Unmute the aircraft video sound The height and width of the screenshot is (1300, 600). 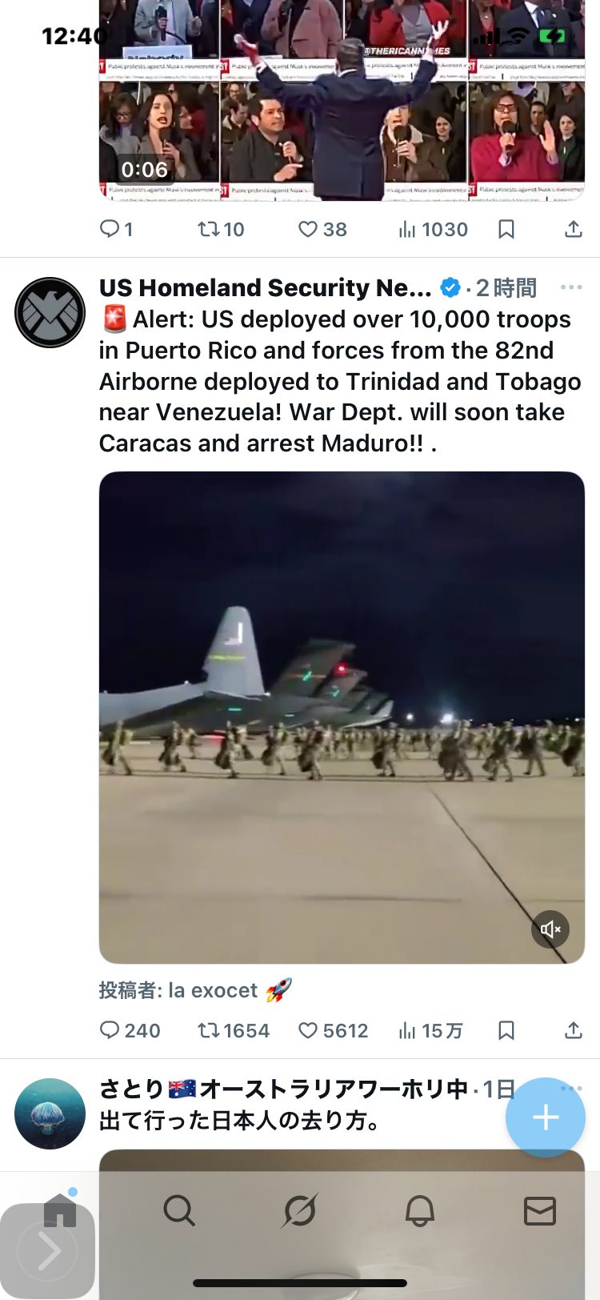[550, 929]
